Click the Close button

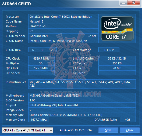130,130
